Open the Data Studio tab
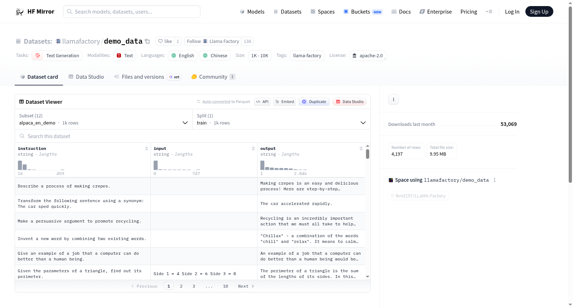 [86, 77]
